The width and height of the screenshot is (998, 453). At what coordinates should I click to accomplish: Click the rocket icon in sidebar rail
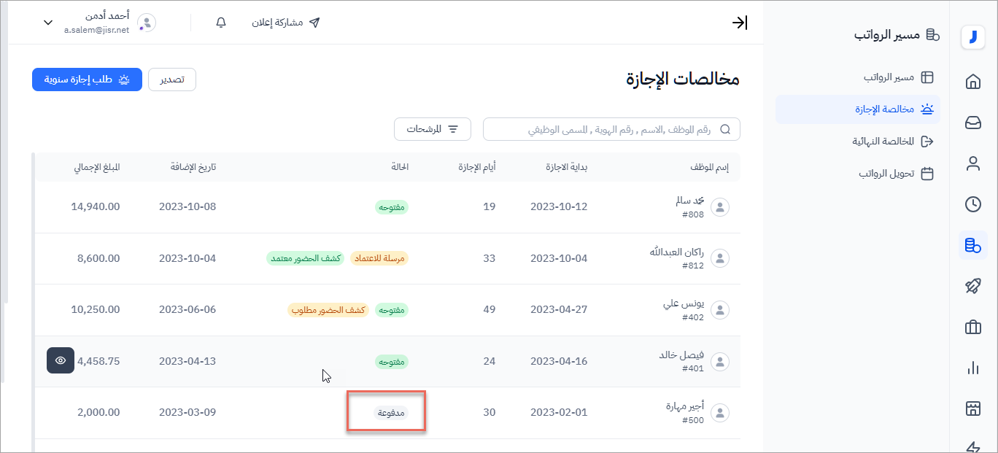point(972,286)
